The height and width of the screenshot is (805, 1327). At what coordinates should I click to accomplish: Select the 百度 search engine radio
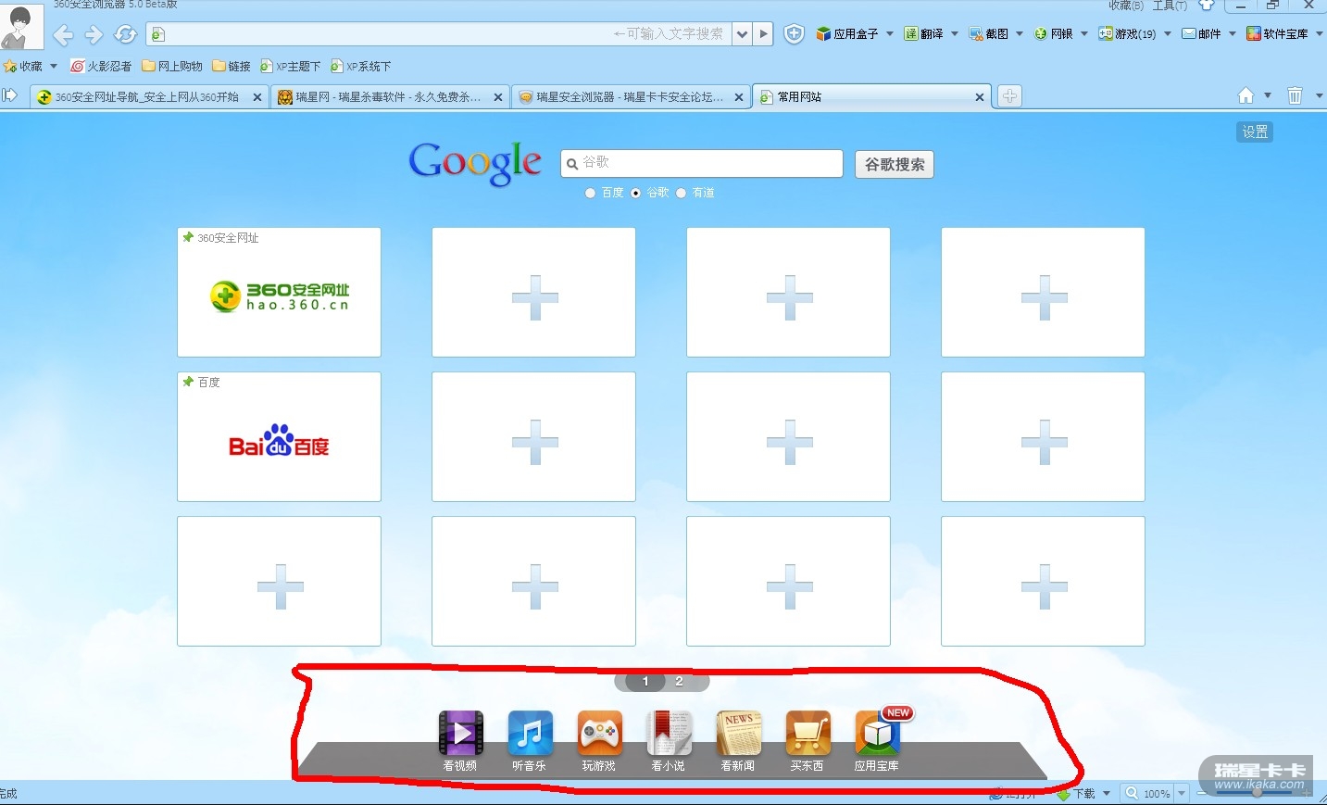point(590,193)
